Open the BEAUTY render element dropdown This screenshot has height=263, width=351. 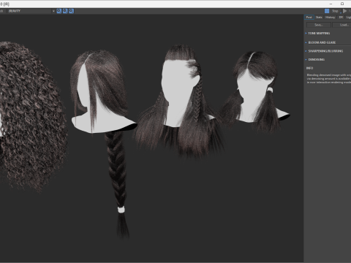pyautogui.click(x=31, y=11)
